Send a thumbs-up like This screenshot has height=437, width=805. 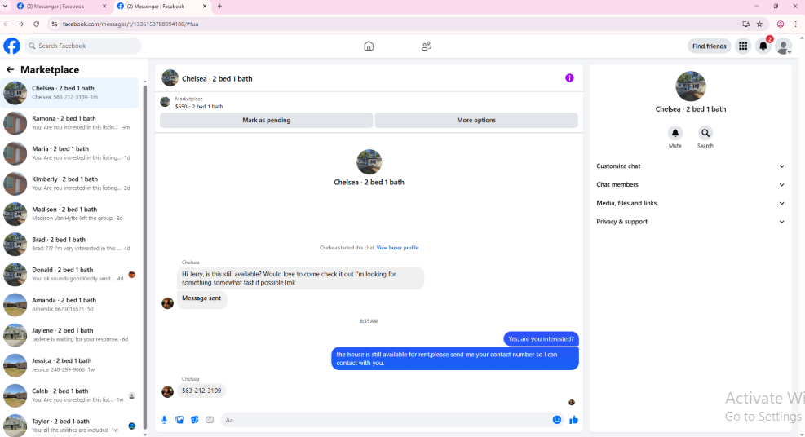point(573,420)
